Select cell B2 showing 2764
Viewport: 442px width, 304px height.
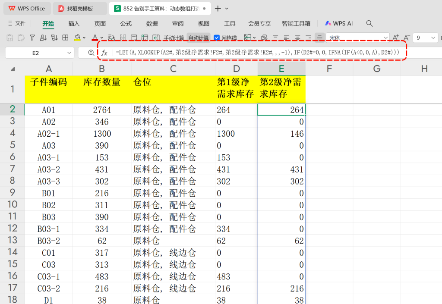pyautogui.click(x=102, y=110)
